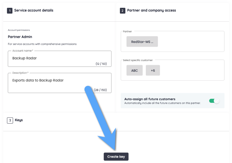Screen dimensions: 232x163
Task: Open the Keys section heading
Action: (19, 120)
